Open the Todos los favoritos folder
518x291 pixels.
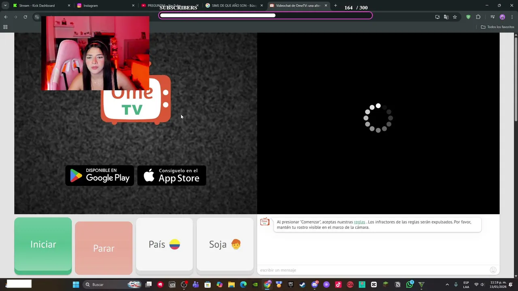coord(497,27)
